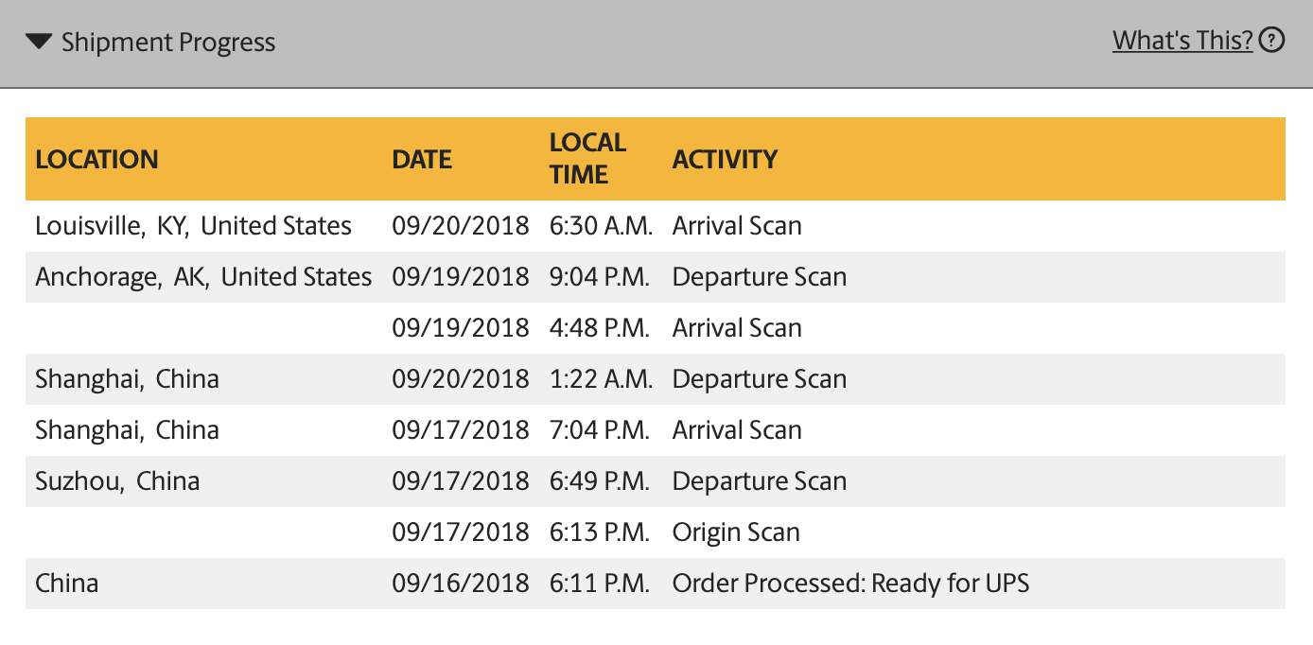Select the Suzhou, China location cell

(x=117, y=481)
